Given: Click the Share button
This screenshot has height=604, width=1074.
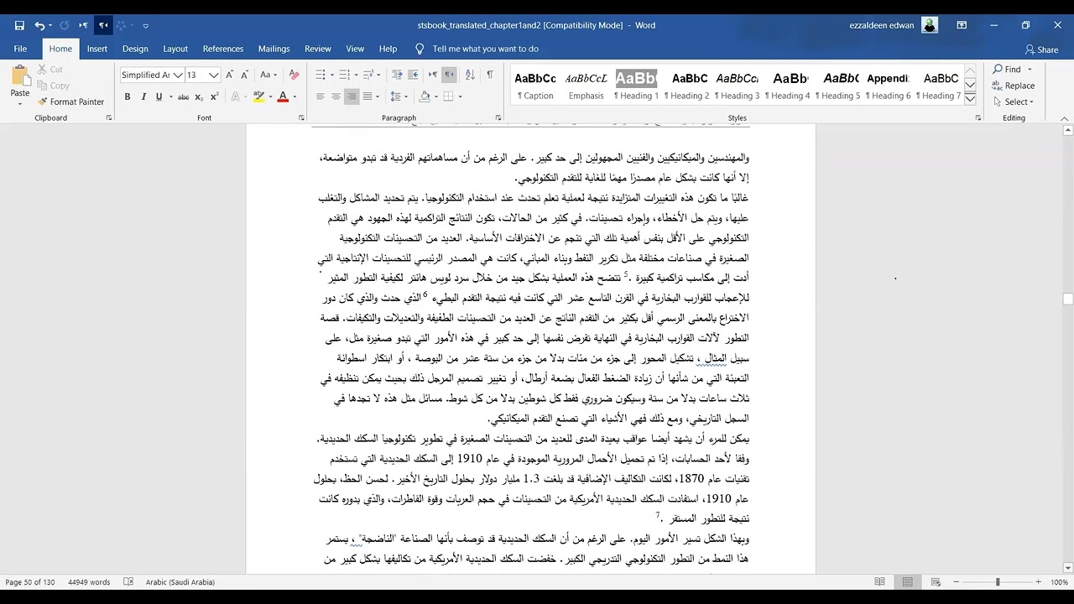Looking at the screenshot, I should 1041,49.
